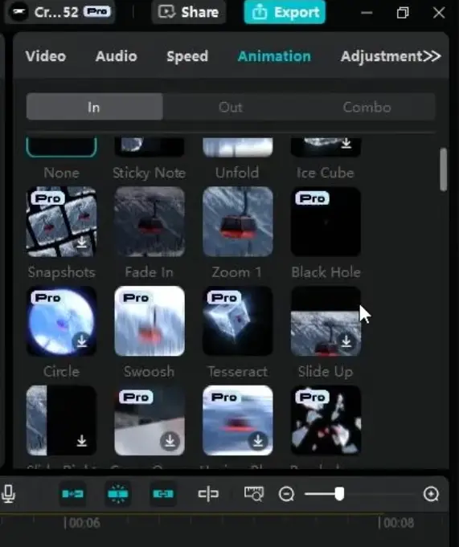Screen dimensions: 459x547
Task: Toggle main track magnet icon
Action: (x=72, y=494)
